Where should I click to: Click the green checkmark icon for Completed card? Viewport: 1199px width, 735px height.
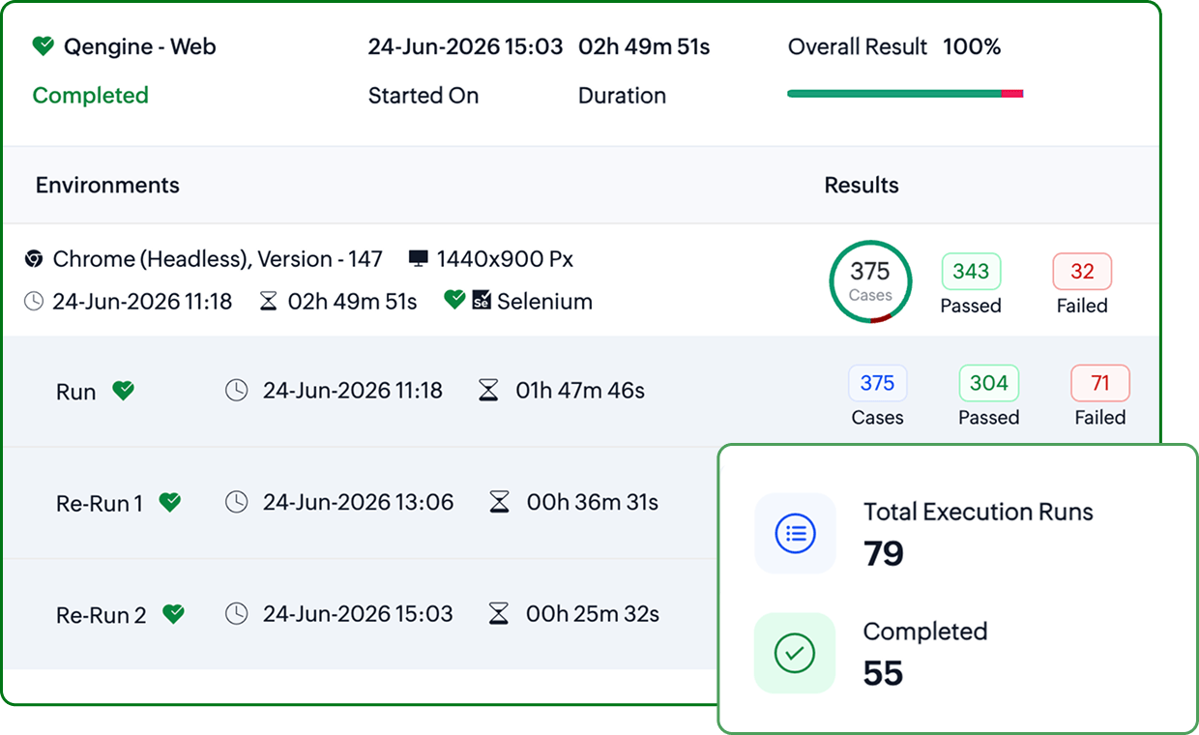(x=795, y=654)
